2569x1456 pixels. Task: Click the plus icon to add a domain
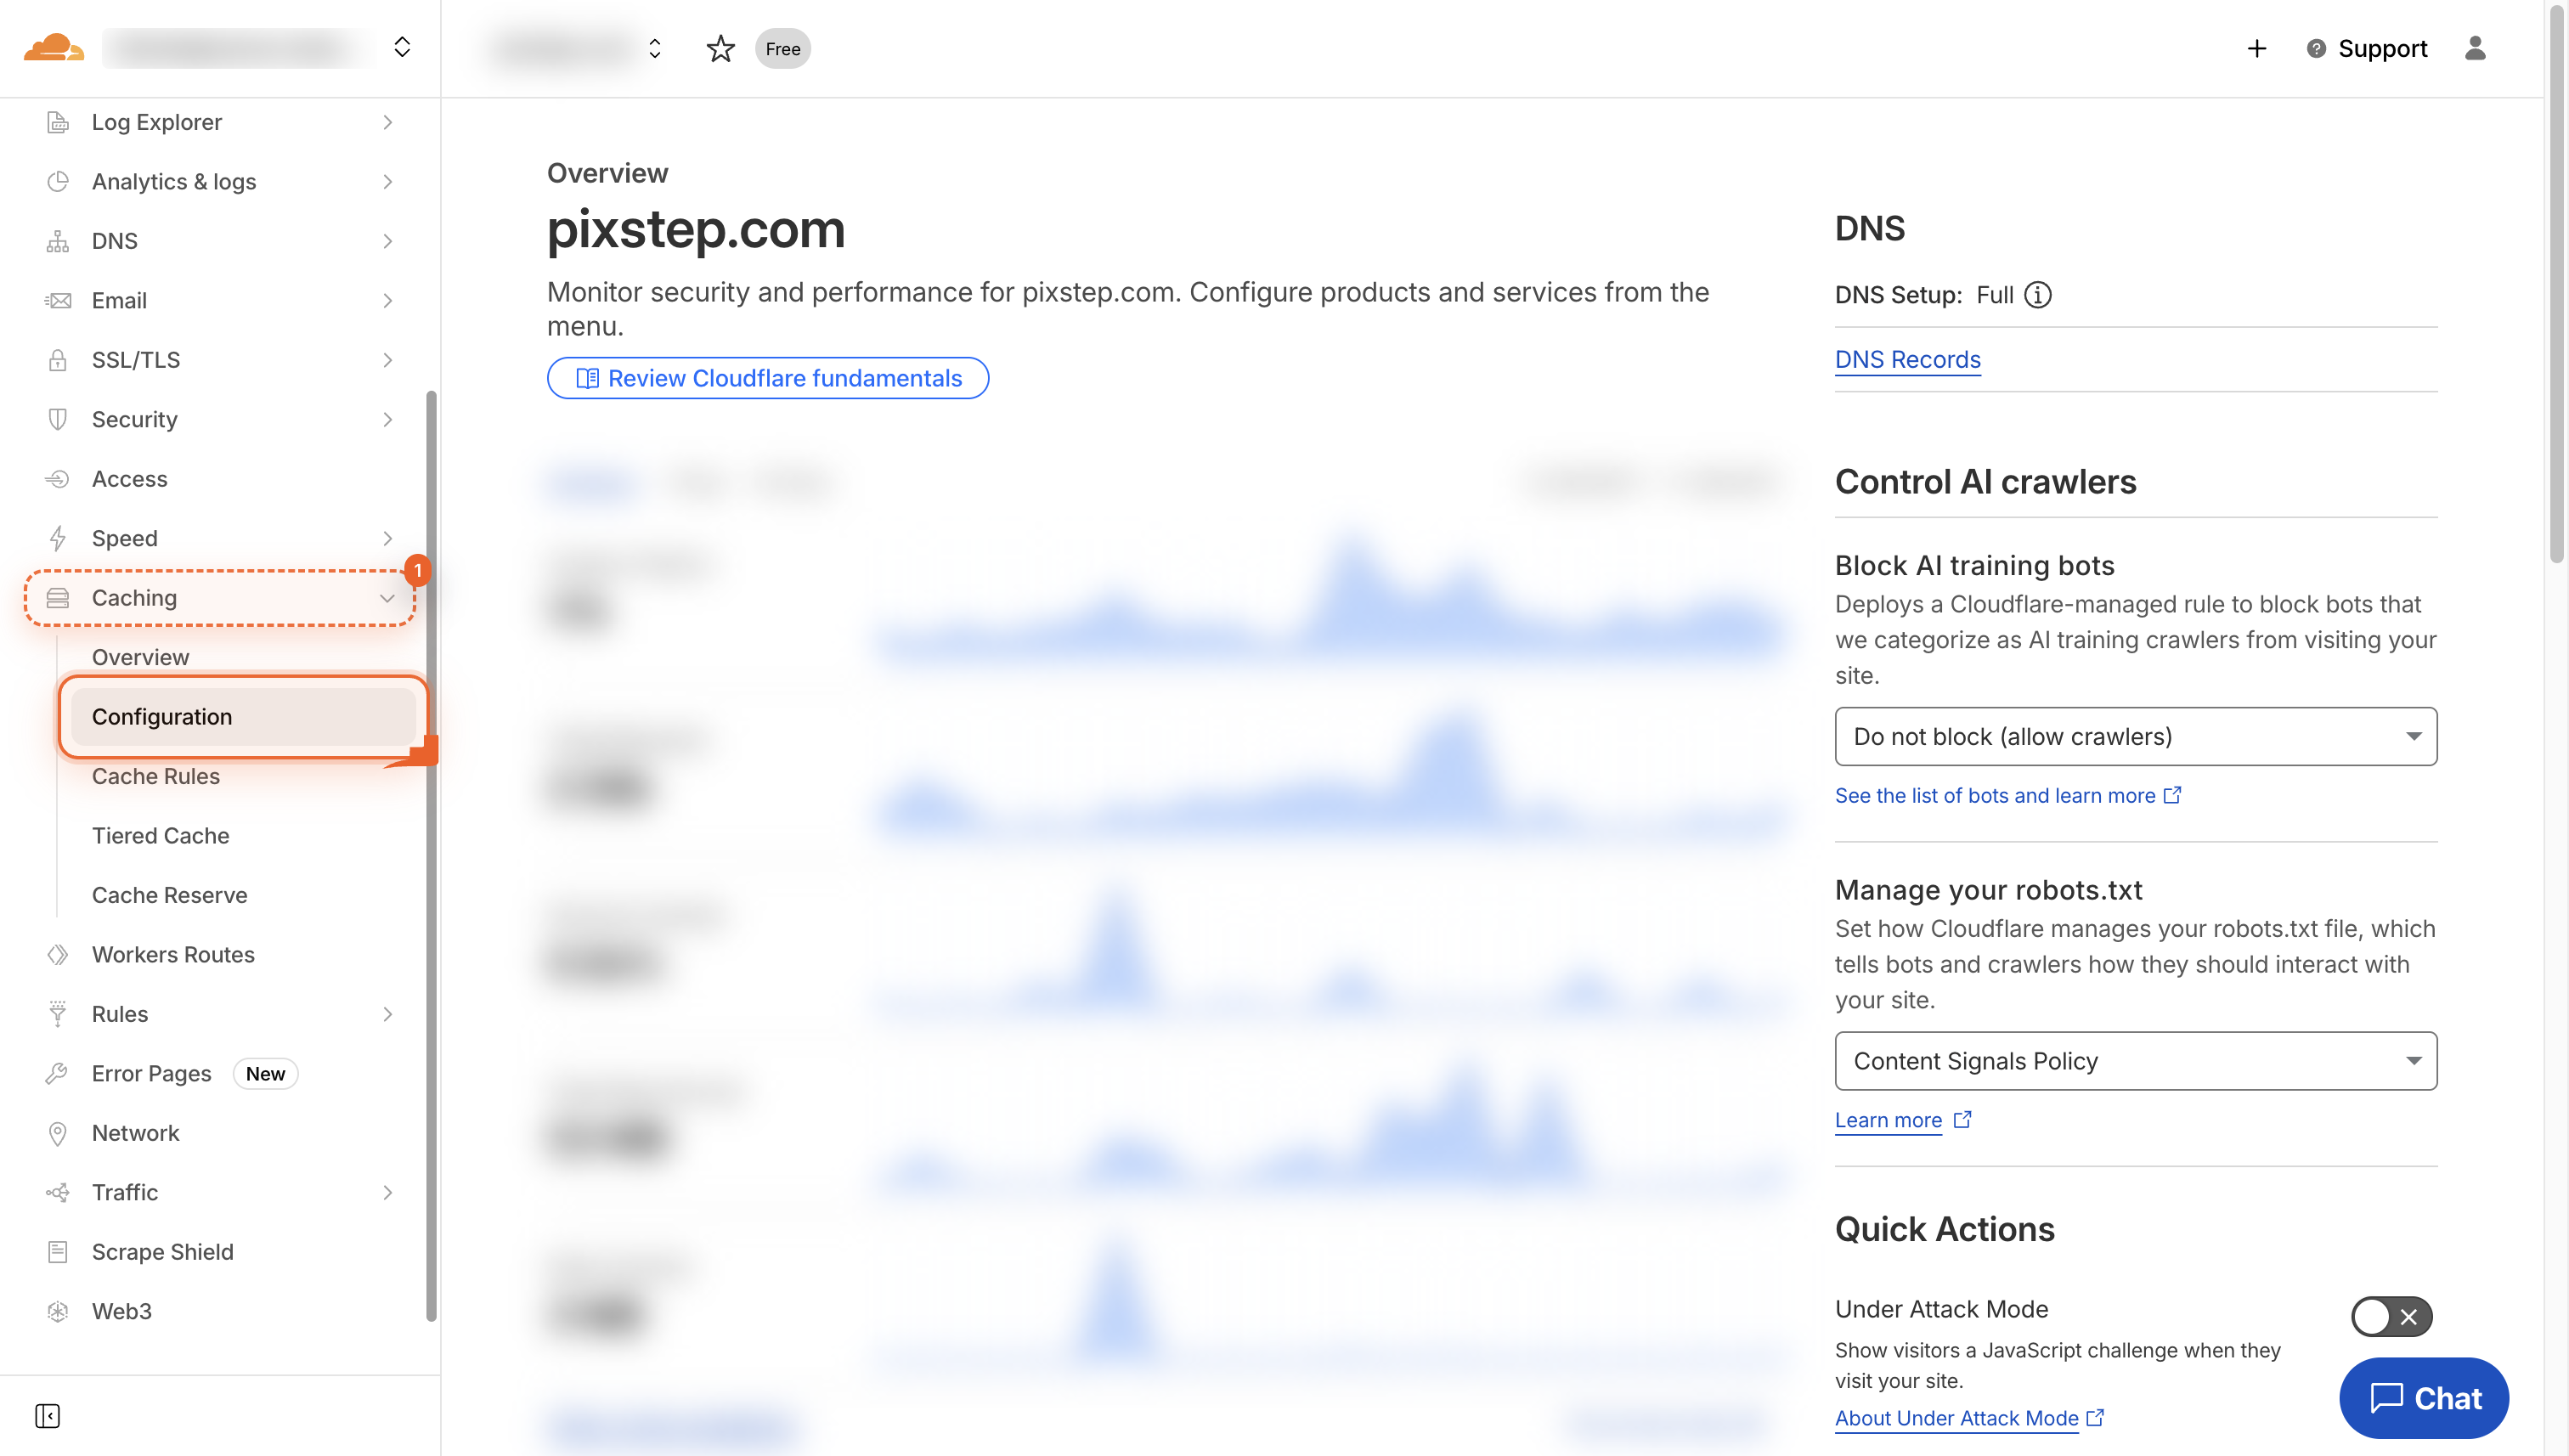point(2256,48)
